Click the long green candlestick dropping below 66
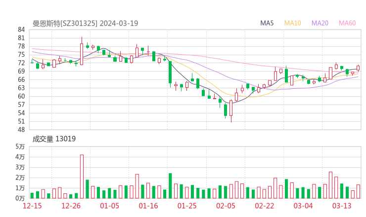The width and height of the screenshot is (366, 217). pyautogui.click(x=170, y=74)
